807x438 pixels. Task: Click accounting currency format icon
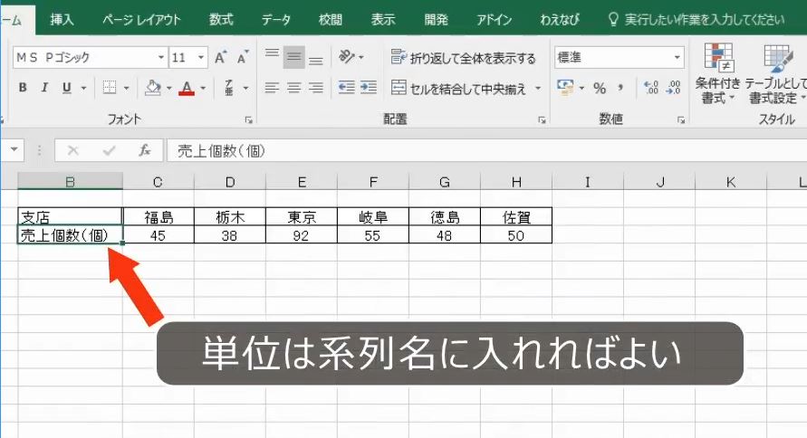[x=565, y=88]
